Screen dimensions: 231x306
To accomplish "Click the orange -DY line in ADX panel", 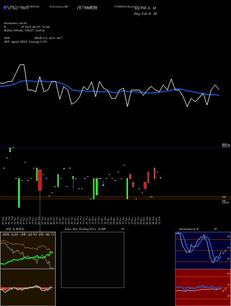I will click(x=25, y=247).
